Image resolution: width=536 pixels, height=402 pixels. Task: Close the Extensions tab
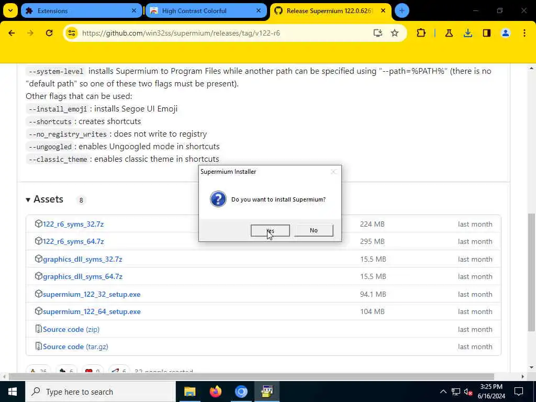134,11
